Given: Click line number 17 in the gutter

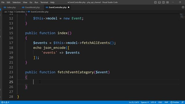Looking at the screenshot, I should pos(11,43).
